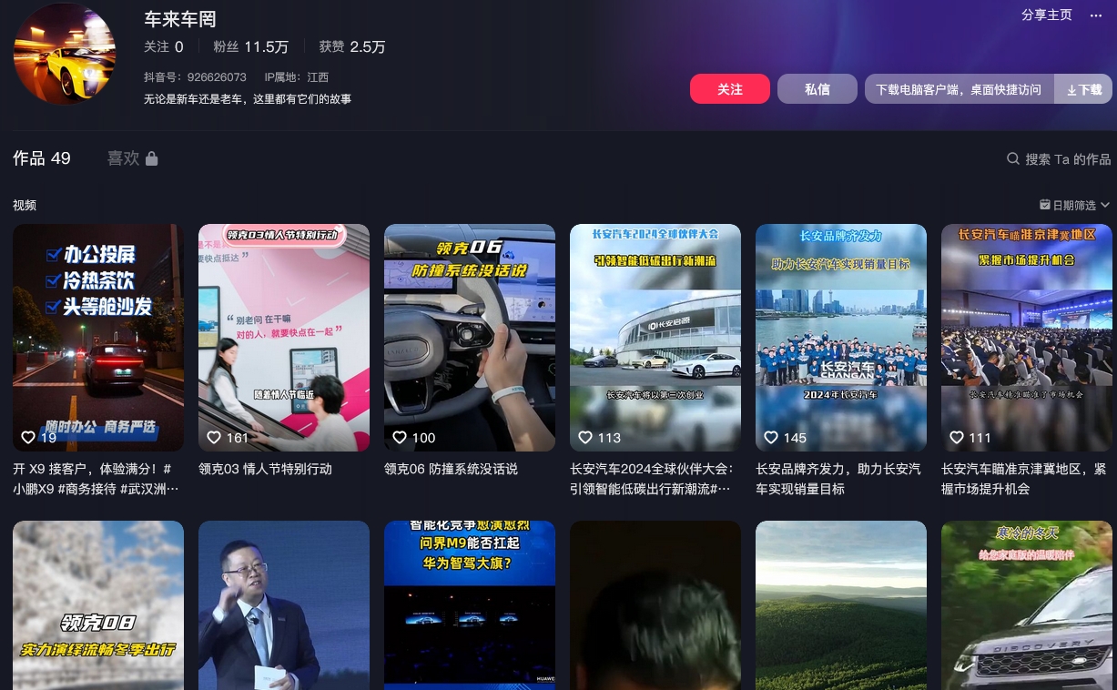Click the red 关注 follow button
This screenshot has height=690, width=1117.
pyautogui.click(x=730, y=89)
